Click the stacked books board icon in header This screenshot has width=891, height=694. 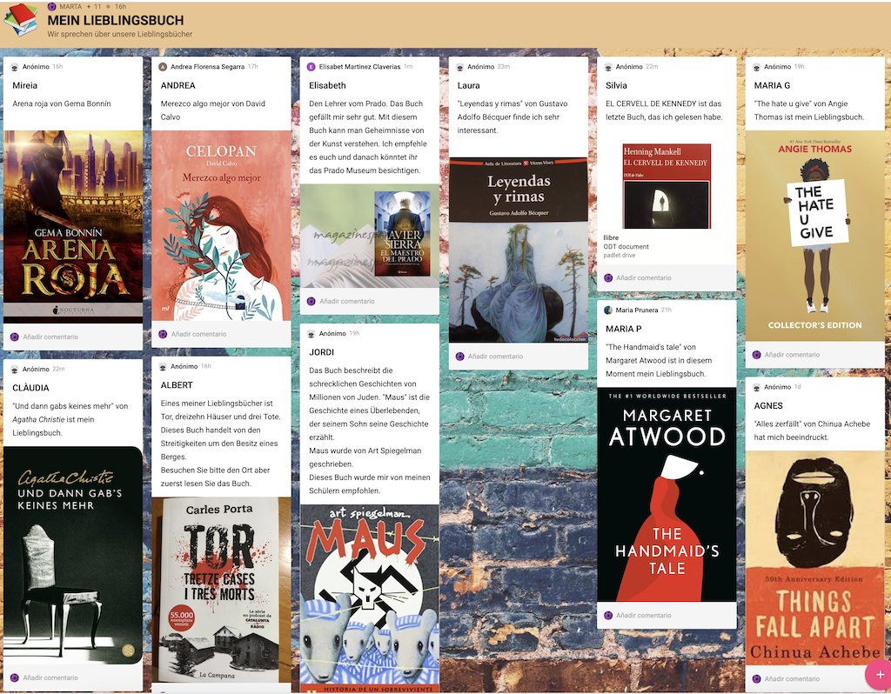click(20, 20)
